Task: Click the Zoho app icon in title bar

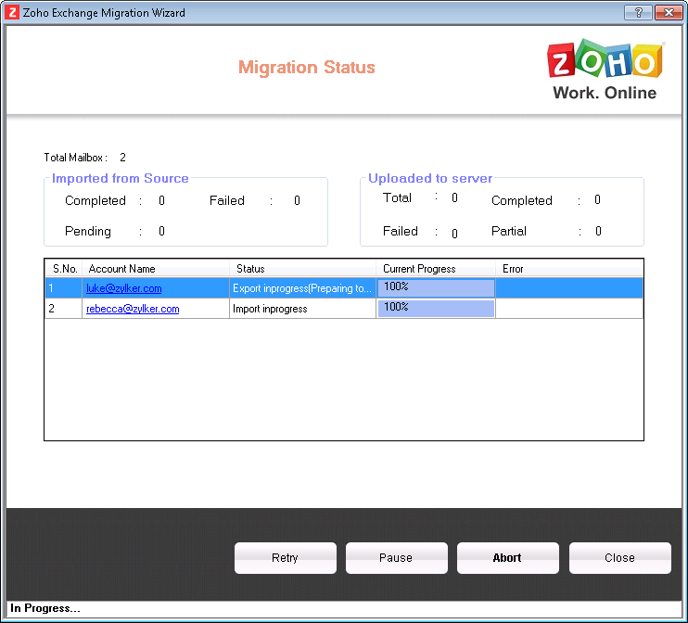Action: click(x=13, y=13)
